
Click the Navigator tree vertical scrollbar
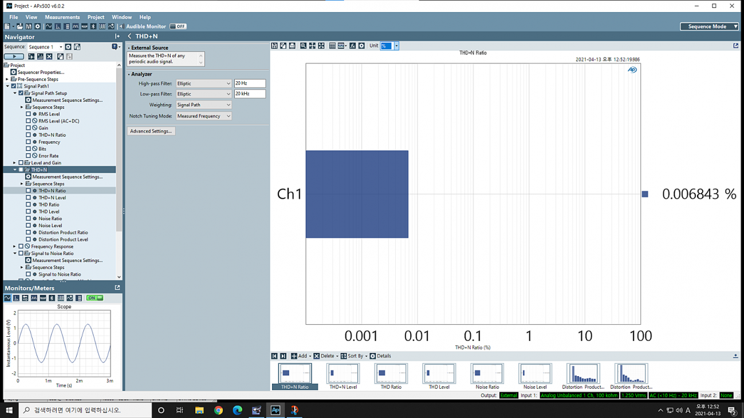(x=119, y=149)
